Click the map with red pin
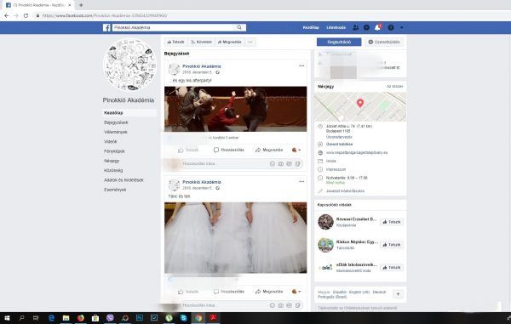 (x=360, y=106)
